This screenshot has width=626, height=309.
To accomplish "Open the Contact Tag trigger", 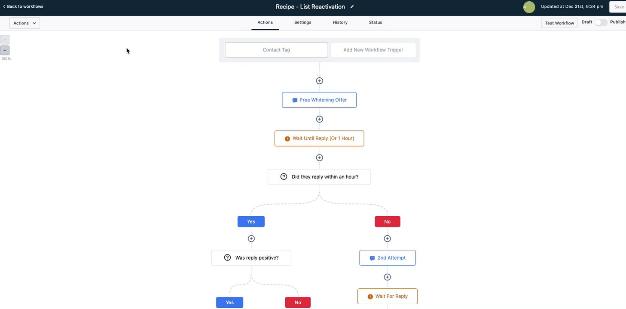I will click(x=276, y=50).
